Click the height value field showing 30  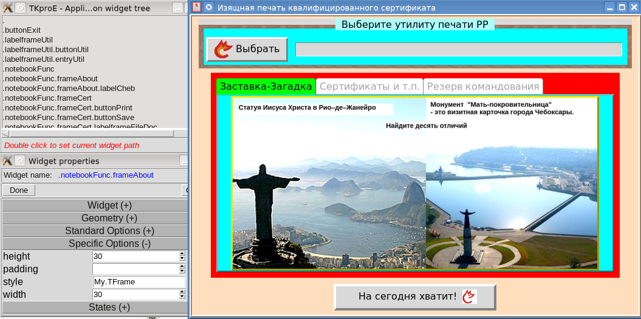point(135,256)
